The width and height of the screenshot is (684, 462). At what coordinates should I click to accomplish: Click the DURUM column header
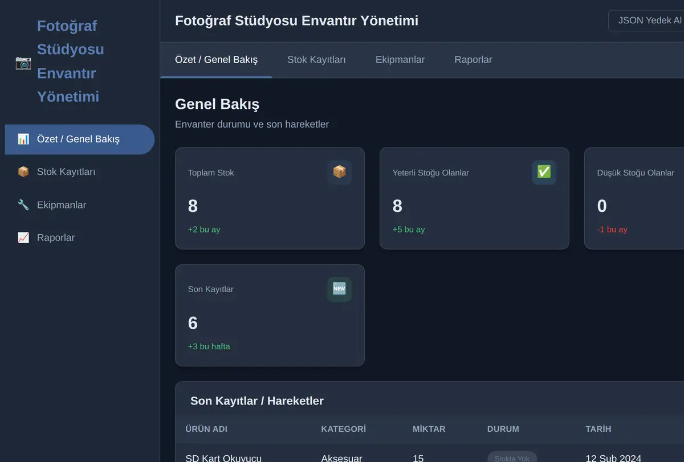point(503,429)
